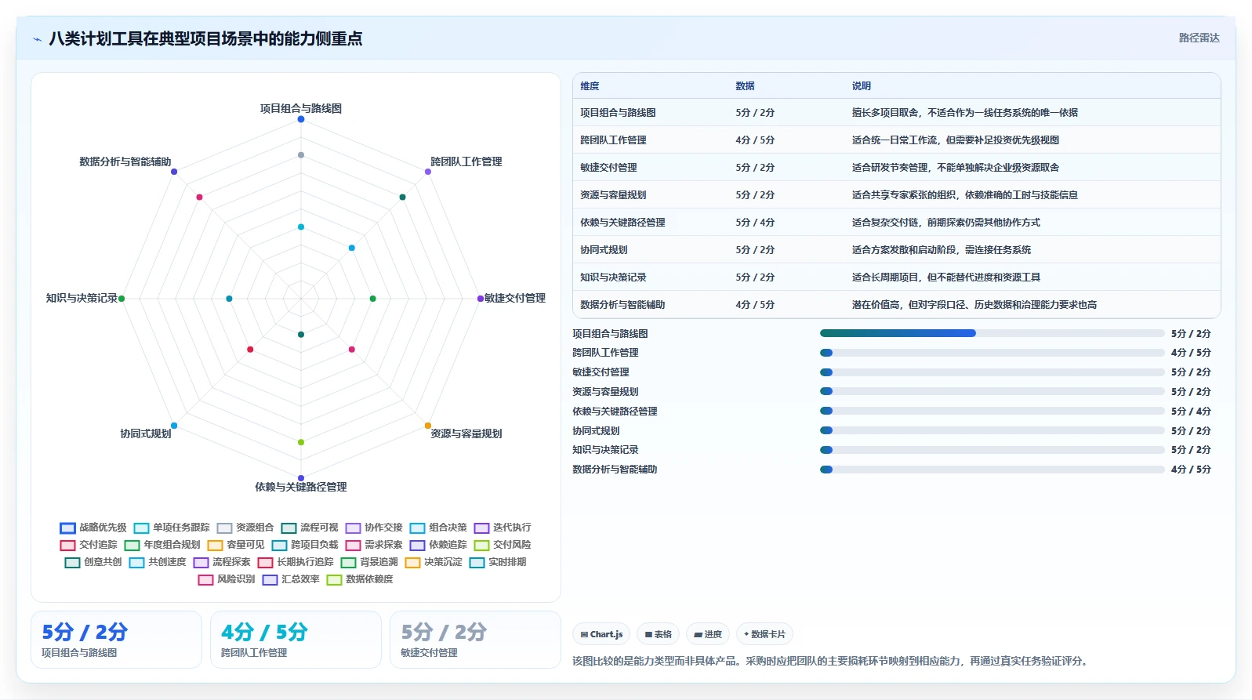Click the green radar point near 知识与决策记录
The width and height of the screenshot is (1252, 700).
(x=122, y=299)
